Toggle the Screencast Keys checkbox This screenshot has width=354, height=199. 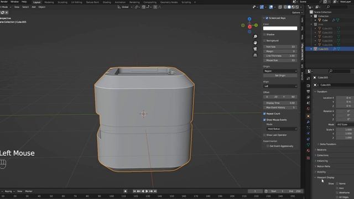(267, 18)
